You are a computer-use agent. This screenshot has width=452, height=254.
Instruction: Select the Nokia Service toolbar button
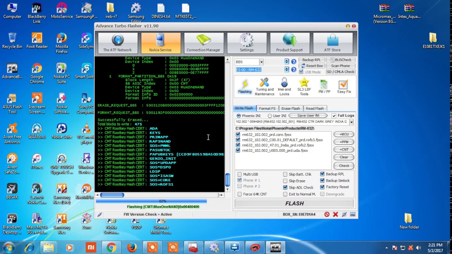click(x=161, y=43)
